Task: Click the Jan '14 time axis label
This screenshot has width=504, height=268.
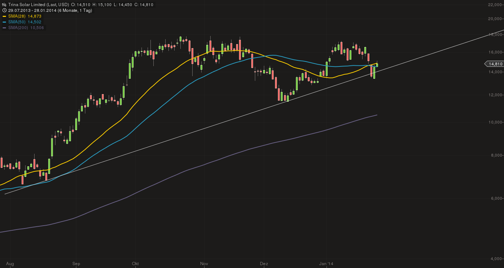Action: pyautogui.click(x=326, y=264)
